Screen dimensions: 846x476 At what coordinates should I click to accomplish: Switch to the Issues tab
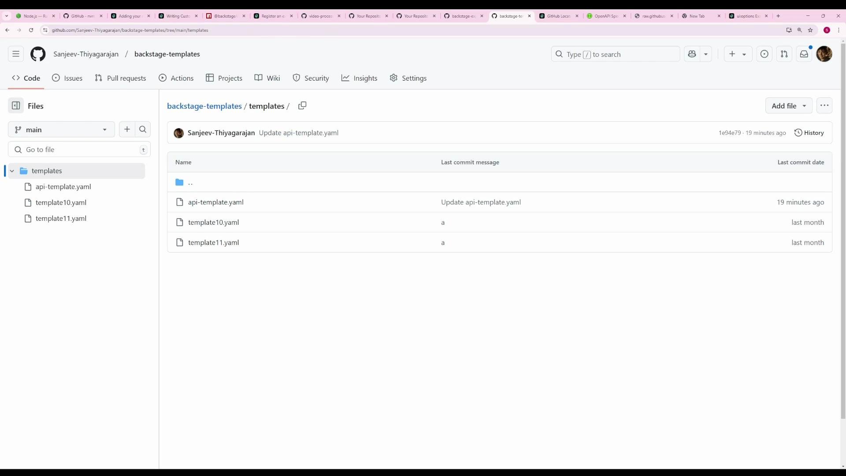coord(67,78)
